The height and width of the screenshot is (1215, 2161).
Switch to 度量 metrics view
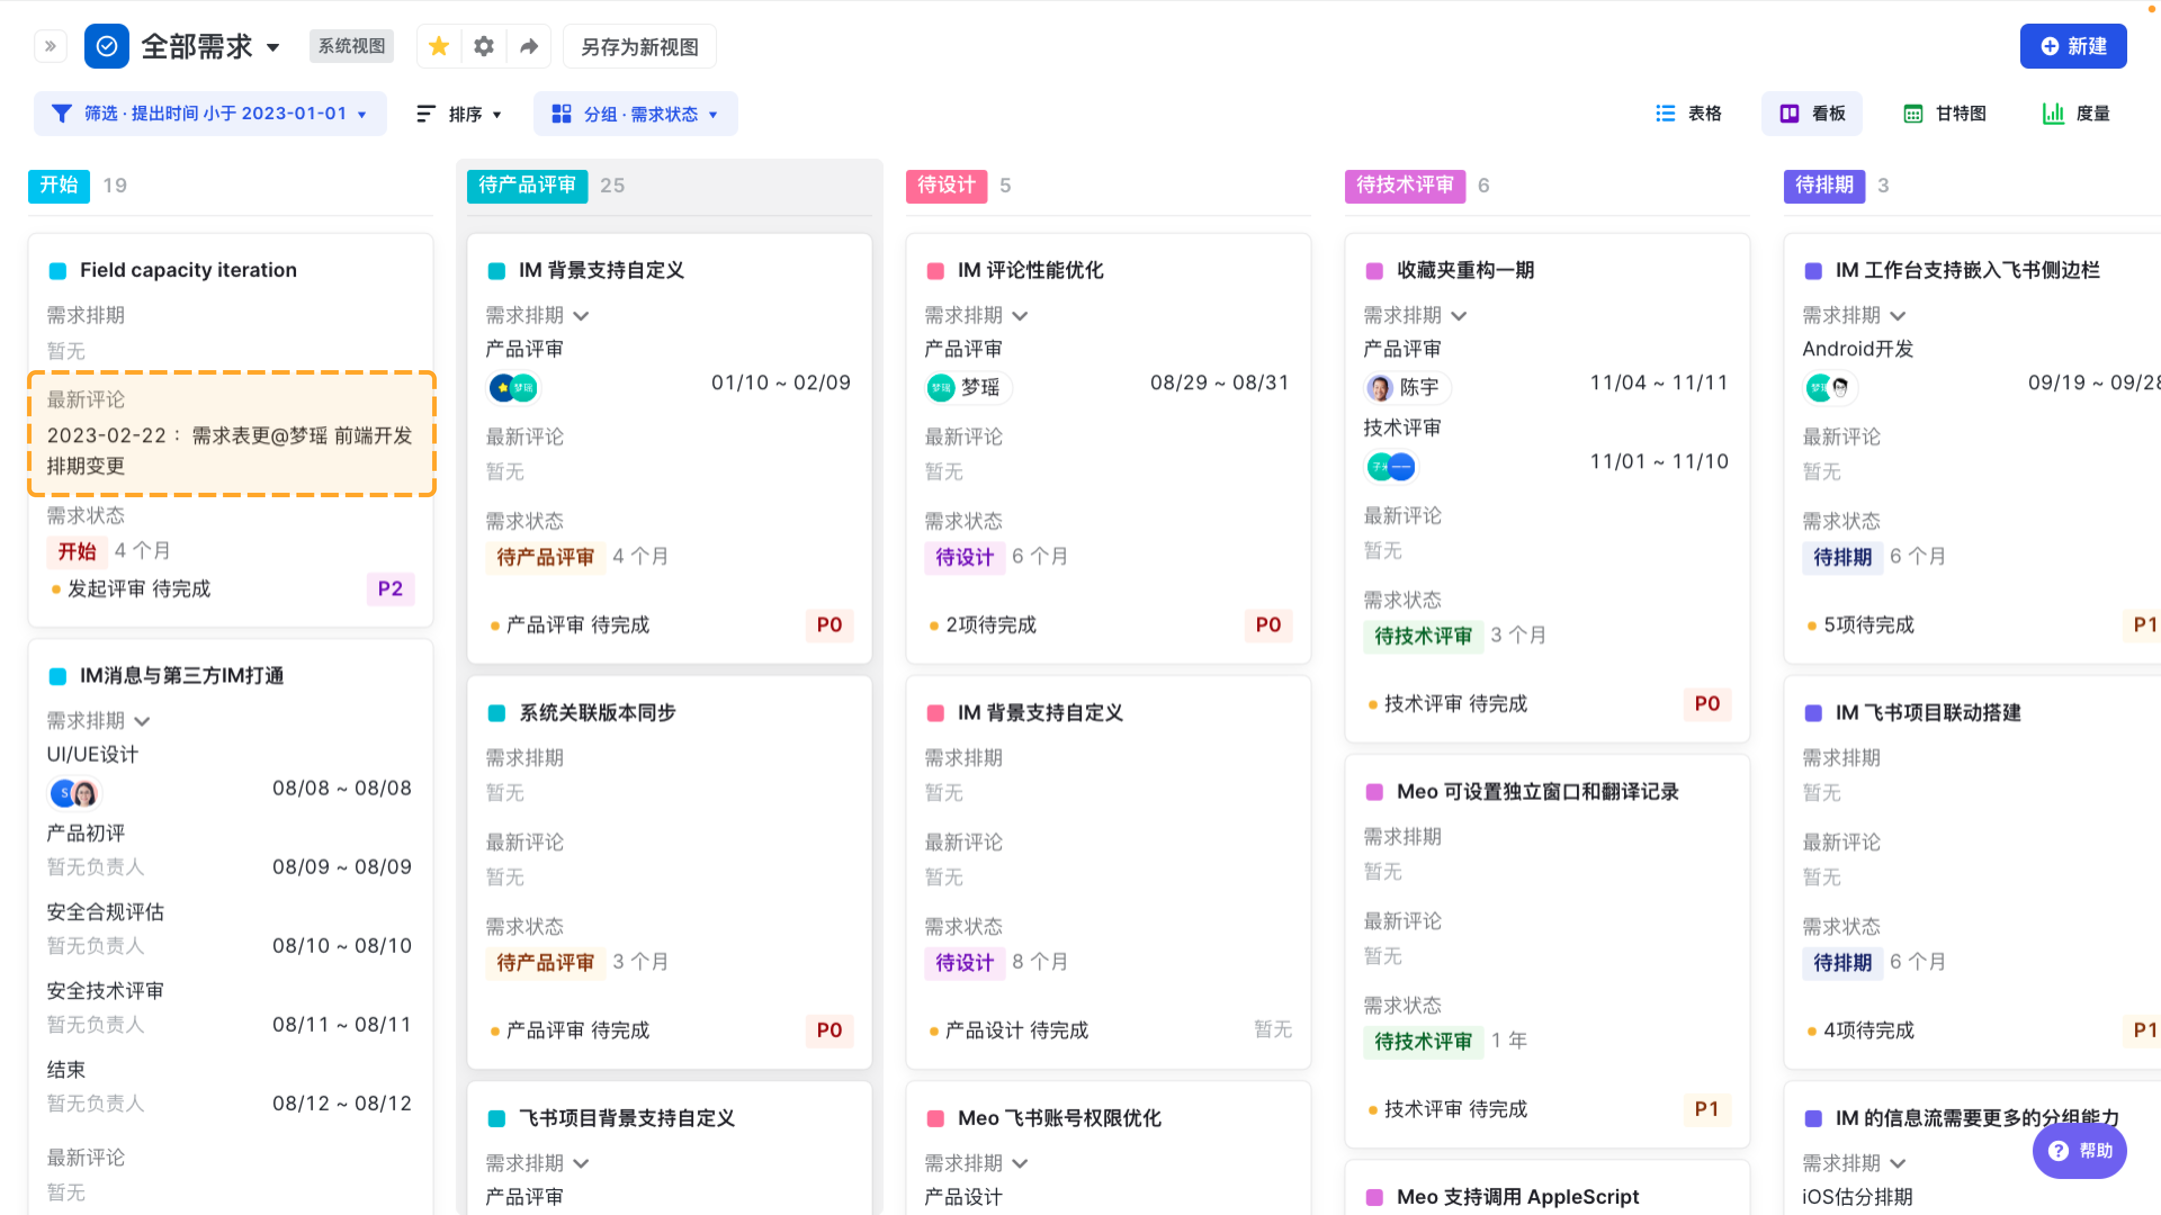click(2076, 113)
